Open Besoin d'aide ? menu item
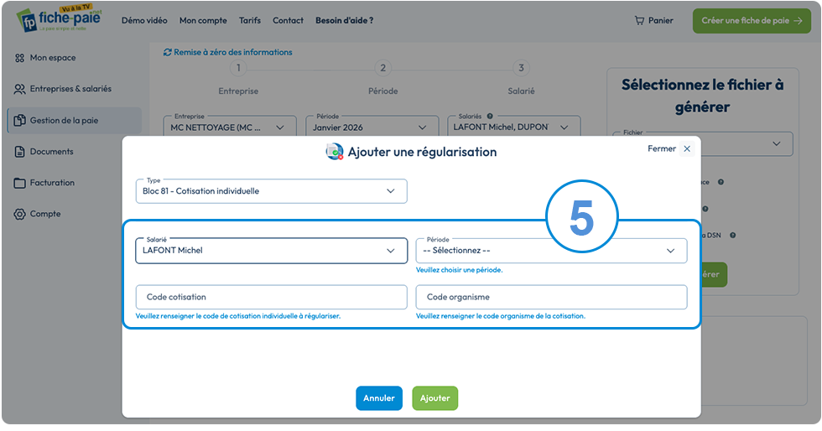 345,20
